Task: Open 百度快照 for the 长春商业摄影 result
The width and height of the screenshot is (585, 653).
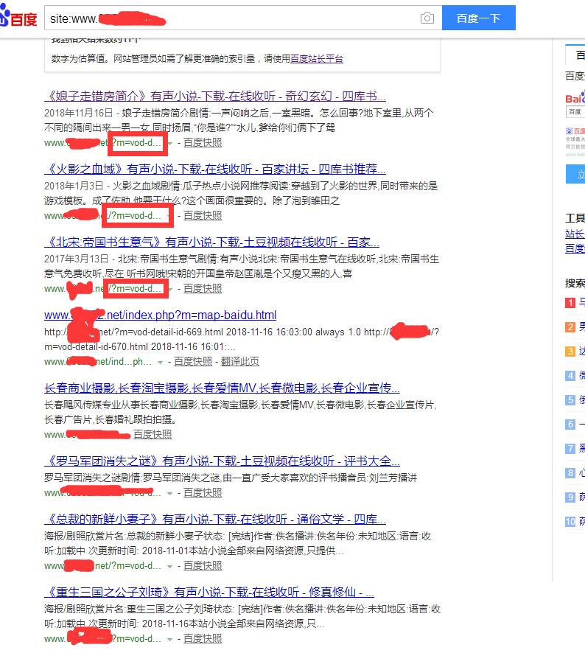Action: 153,435
